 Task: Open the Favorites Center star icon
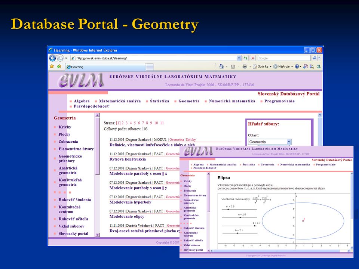52,67
